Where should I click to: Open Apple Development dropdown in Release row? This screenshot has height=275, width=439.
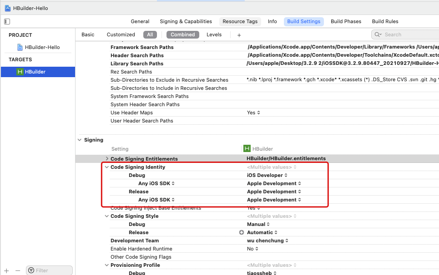pos(274,192)
